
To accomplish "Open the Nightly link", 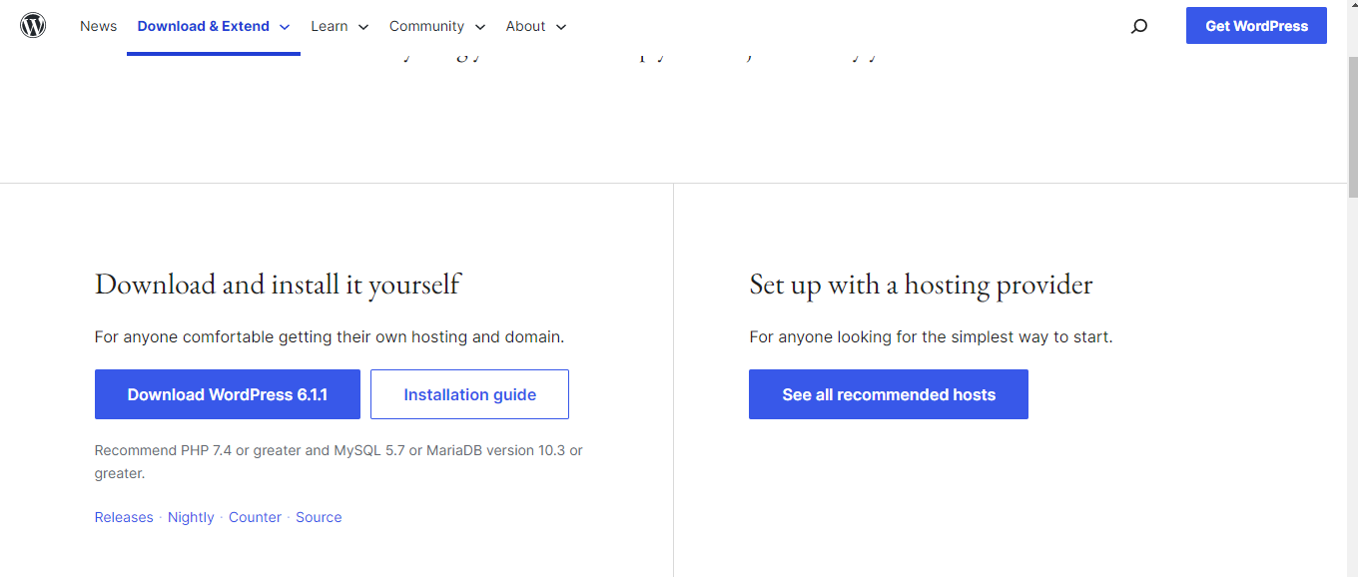I will [x=191, y=517].
